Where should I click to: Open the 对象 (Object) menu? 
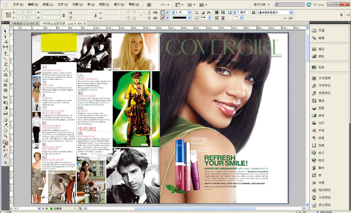point(77,5)
